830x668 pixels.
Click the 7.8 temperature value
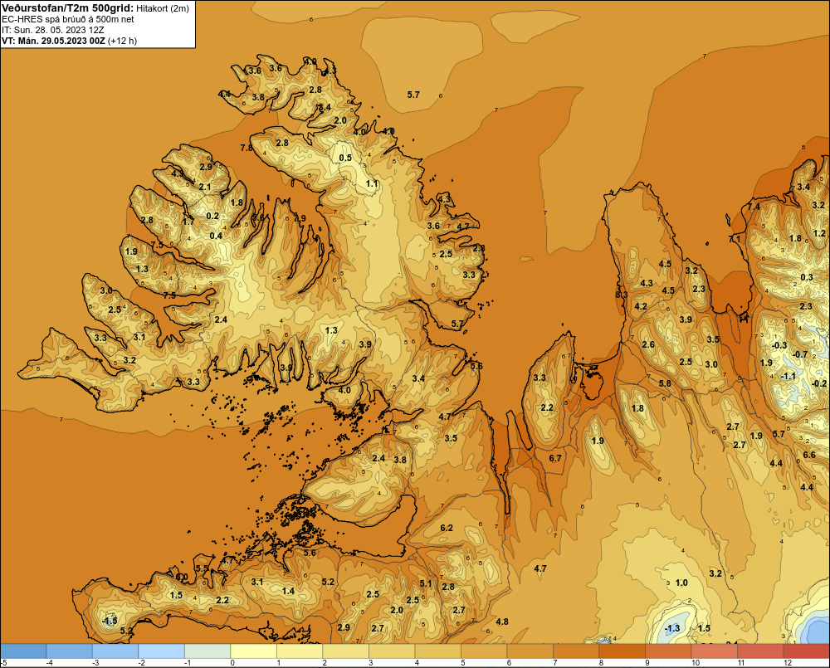point(247,148)
